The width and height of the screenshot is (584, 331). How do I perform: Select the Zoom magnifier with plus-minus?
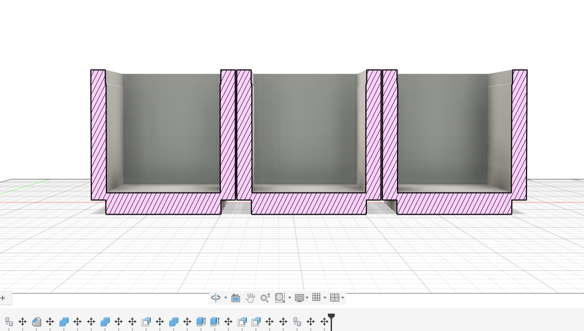coord(265,298)
